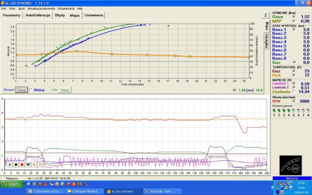Start oscilloscope playback with play button

(10, 165)
